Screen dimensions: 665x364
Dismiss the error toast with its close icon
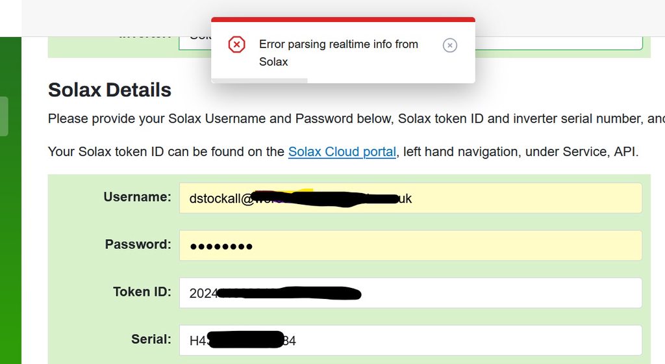click(450, 45)
